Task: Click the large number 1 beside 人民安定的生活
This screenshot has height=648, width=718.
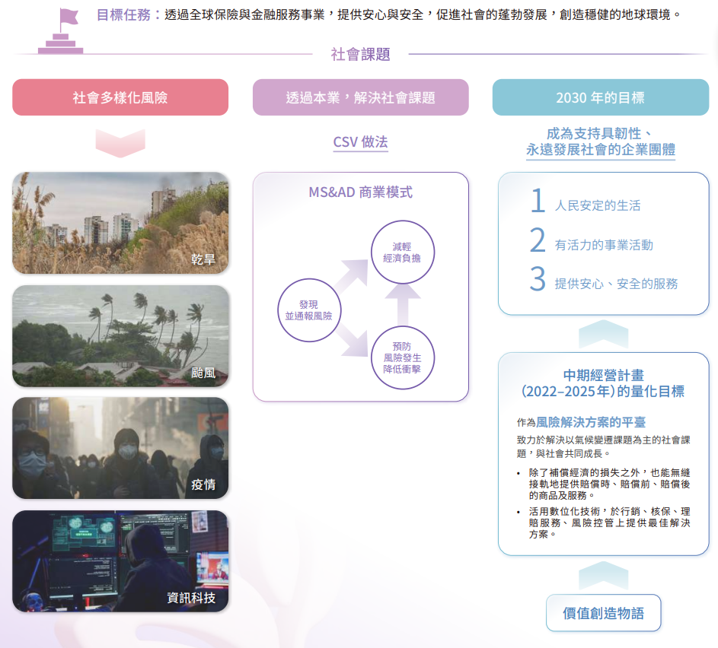Action: [x=538, y=202]
